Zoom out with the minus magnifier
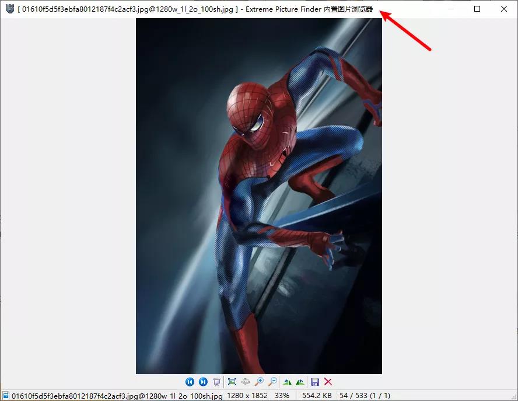The image size is (518, 401). pos(273,382)
